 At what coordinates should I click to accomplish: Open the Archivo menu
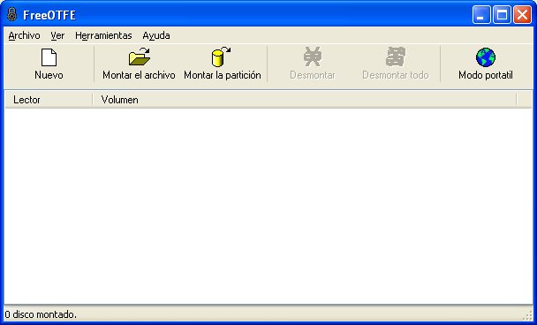pos(24,35)
